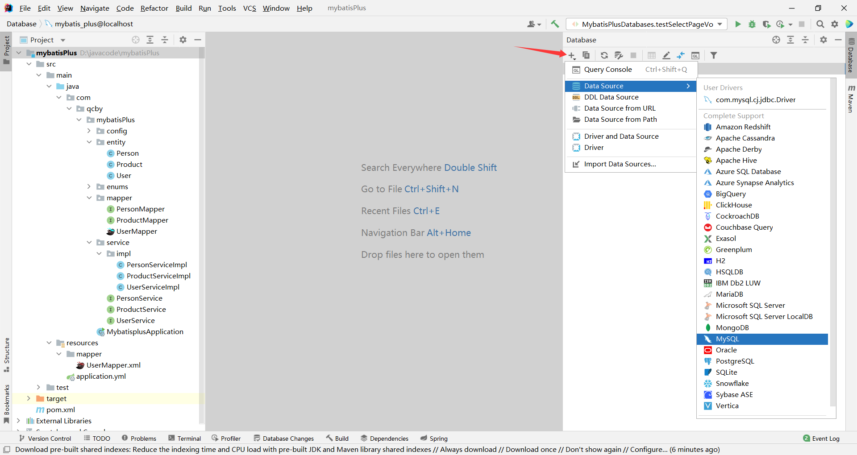
Task: Open the Refactor menu
Action: [x=154, y=8]
